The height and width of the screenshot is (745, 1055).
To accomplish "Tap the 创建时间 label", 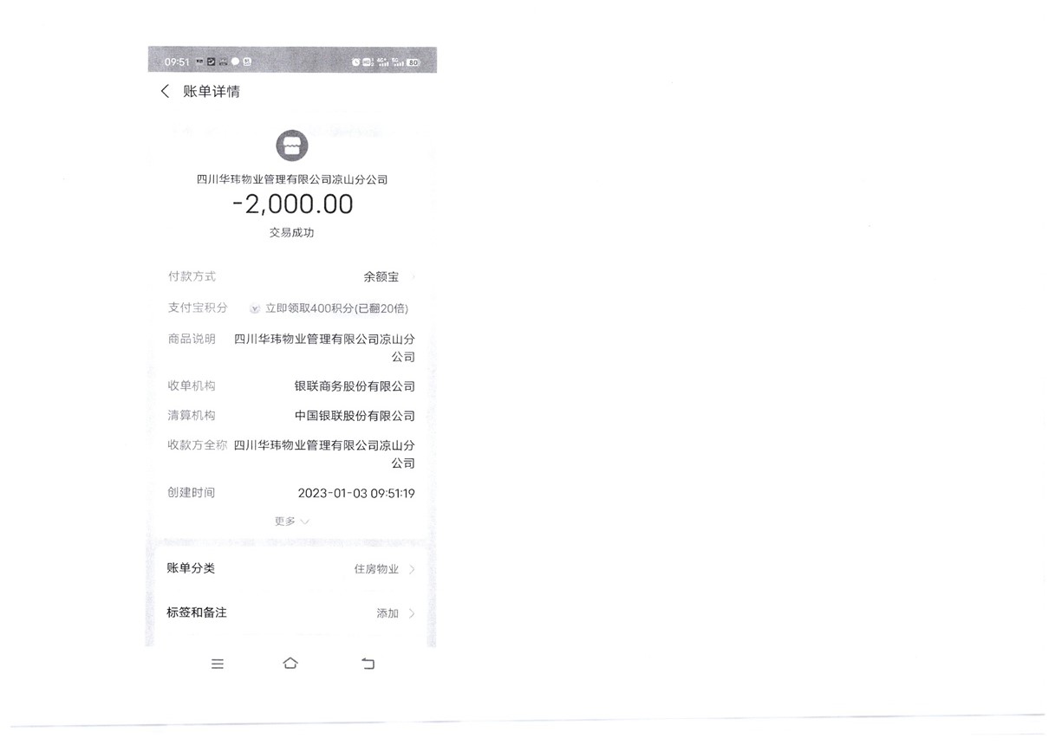I will pyautogui.click(x=192, y=492).
